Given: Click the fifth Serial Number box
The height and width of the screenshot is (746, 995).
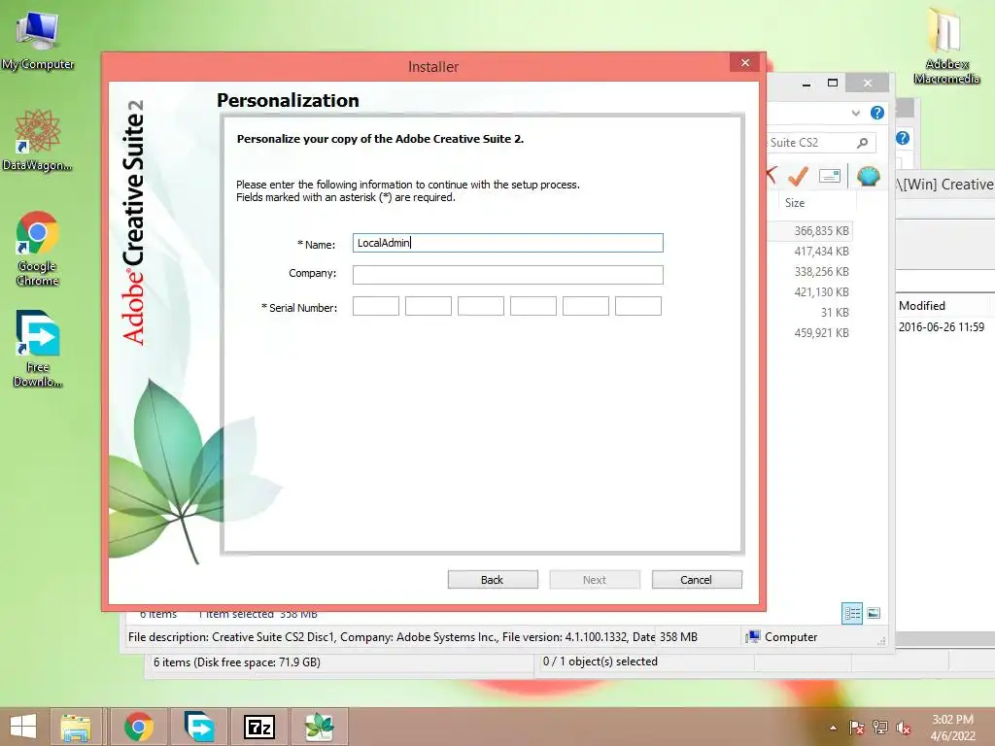Looking at the screenshot, I should tap(586, 306).
